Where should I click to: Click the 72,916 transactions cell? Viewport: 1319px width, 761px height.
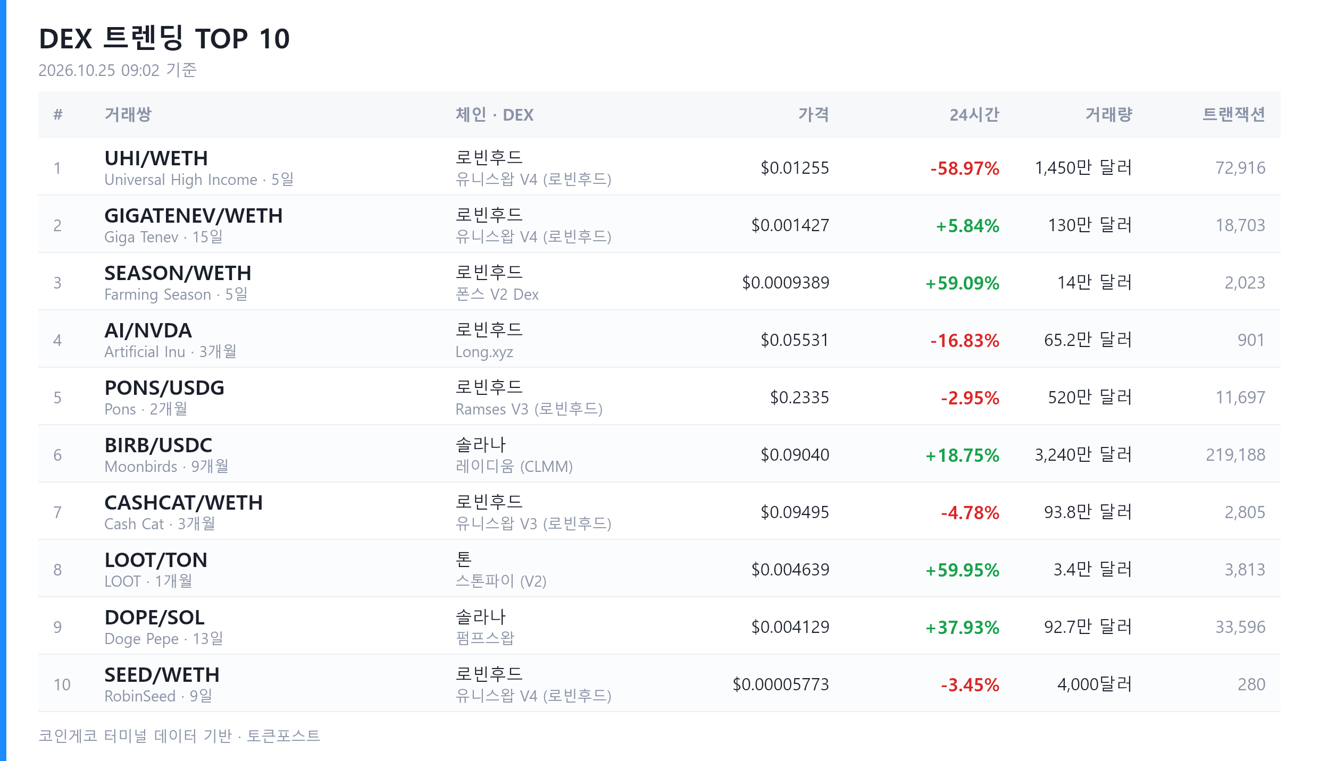pyautogui.click(x=1240, y=168)
